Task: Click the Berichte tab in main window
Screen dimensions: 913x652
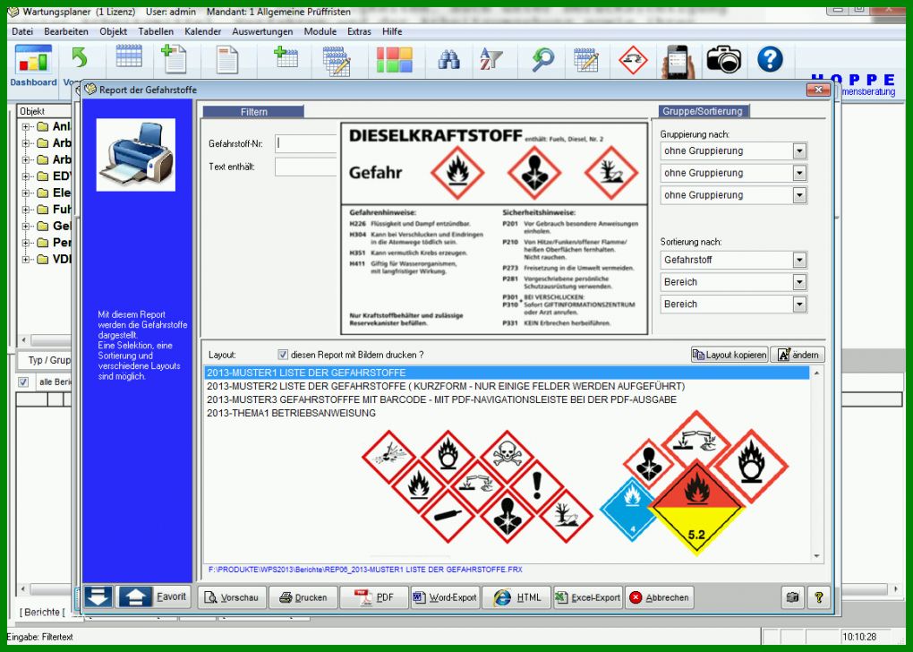Action: [42, 612]
